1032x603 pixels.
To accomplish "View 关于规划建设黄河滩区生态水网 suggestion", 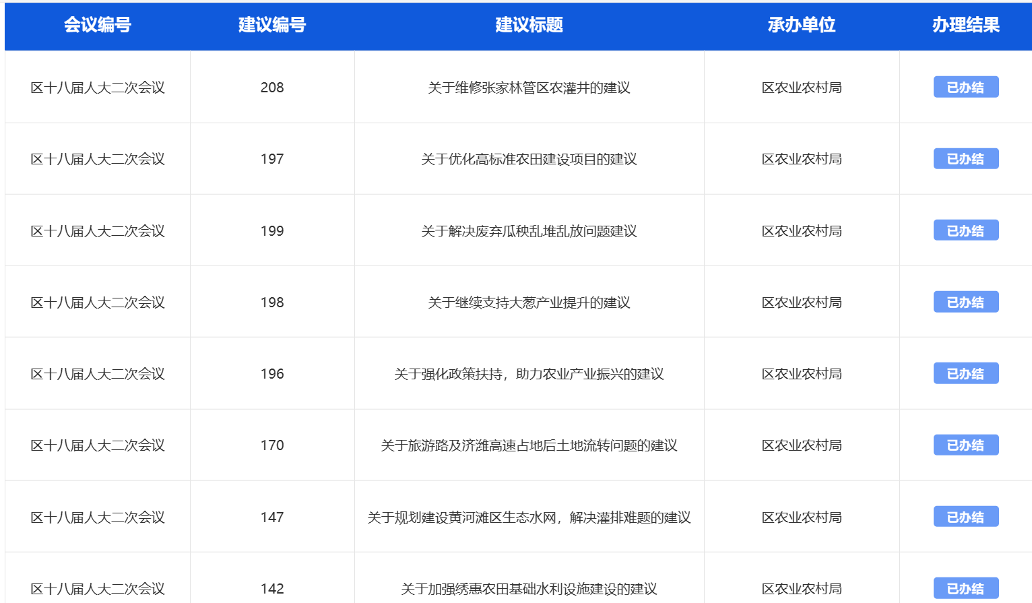I will tap(529, 517).
